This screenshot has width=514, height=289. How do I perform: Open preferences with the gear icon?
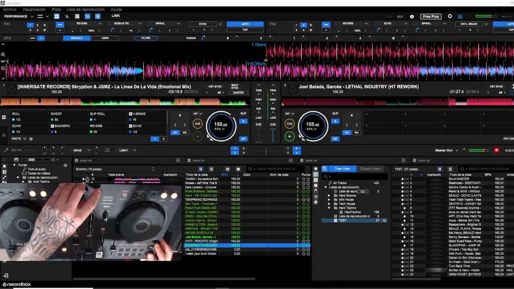(450, 16)
